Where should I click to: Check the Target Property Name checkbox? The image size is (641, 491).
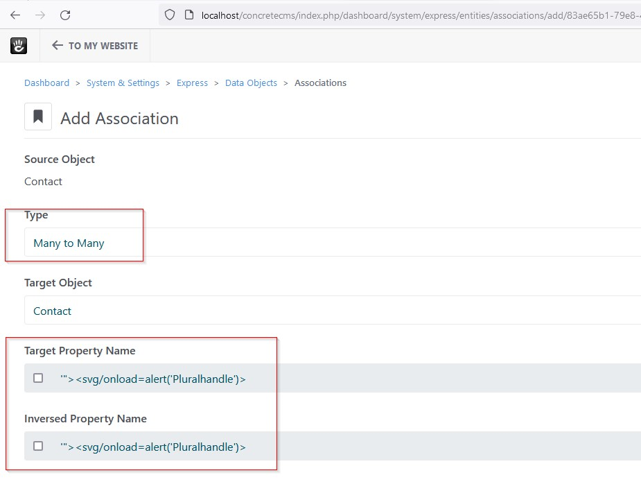tap(38, 378)
